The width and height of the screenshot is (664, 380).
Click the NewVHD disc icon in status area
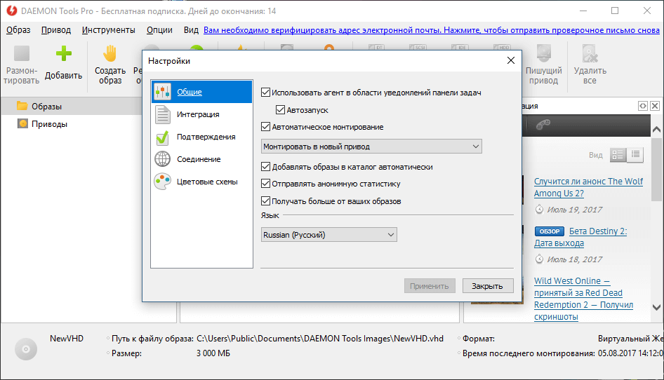(26, 349)
